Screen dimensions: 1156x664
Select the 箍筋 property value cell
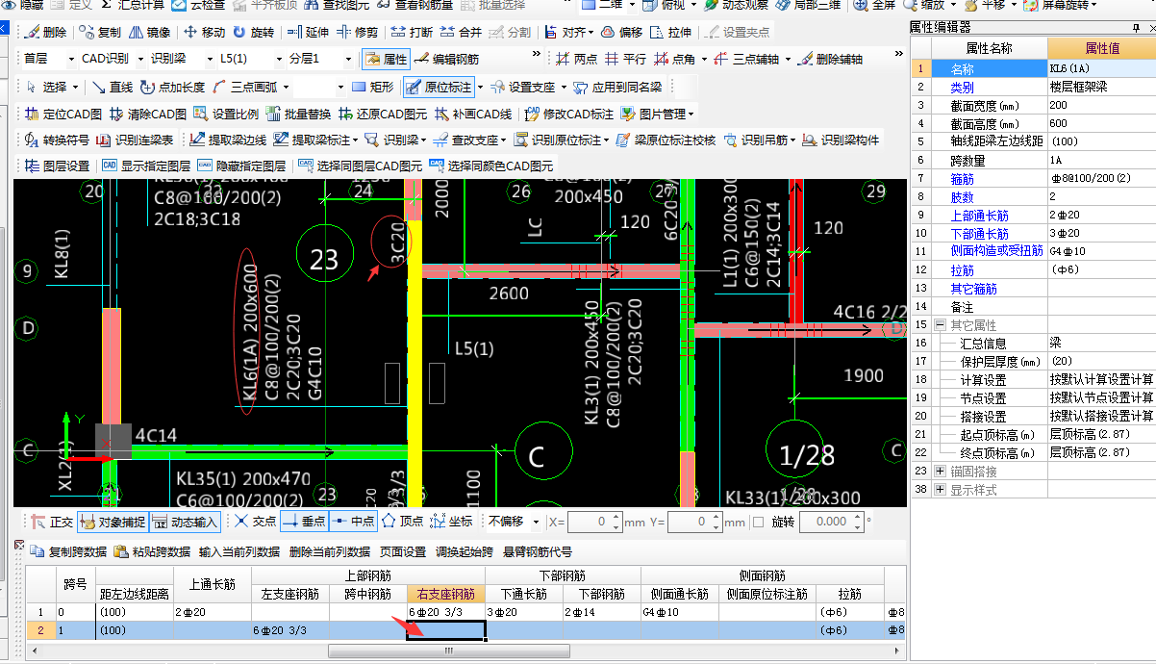(x=1101, y=179)
